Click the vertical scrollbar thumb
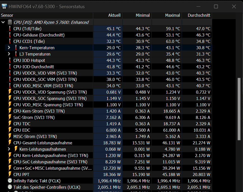Image resolution: width=243 pixels, height=192 pixels. pyautogui.click(x=239, y=109)
